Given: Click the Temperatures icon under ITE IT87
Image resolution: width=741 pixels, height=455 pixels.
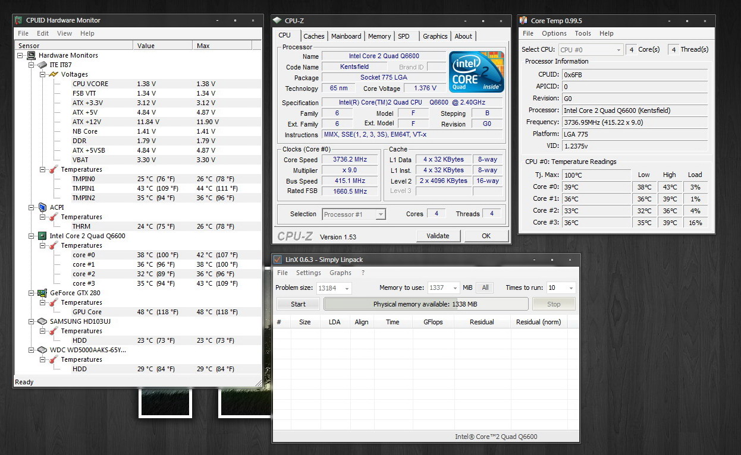Looking at the screenshot, I should pyautogui.click(x=54, y=169).
